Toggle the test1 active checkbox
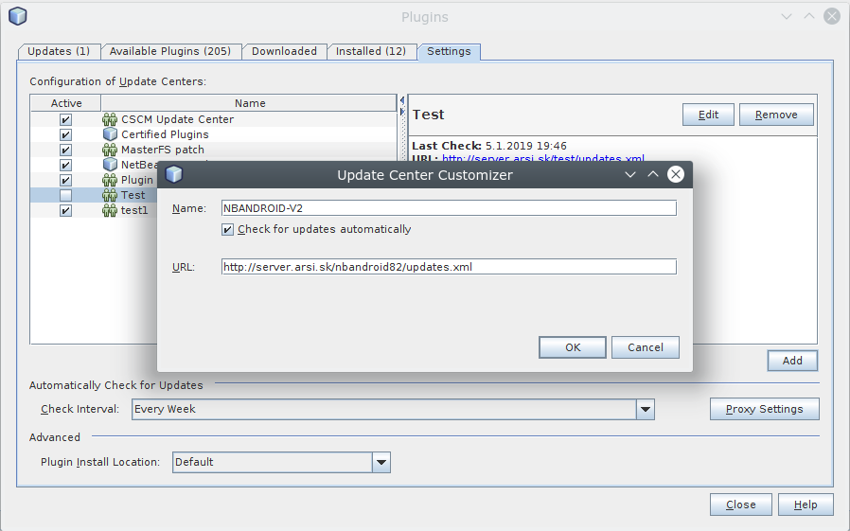Screen dimensions: 850x531 [x=65, y=210]
